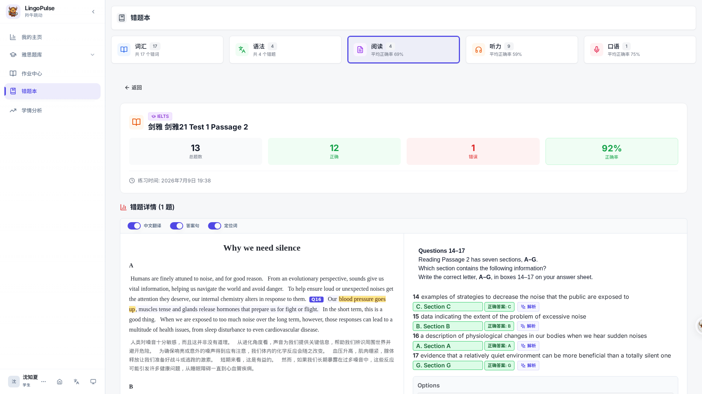The height and width of the screenshot is (394, 702).
Task: Click the passage title 'Why we need silence'
Action: click(262, 248)
